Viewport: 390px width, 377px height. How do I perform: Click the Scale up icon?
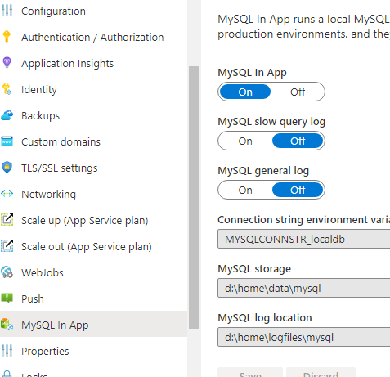tap(7, 220)
